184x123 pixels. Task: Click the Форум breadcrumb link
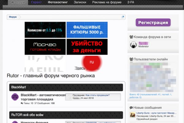[x=13, y=17]
